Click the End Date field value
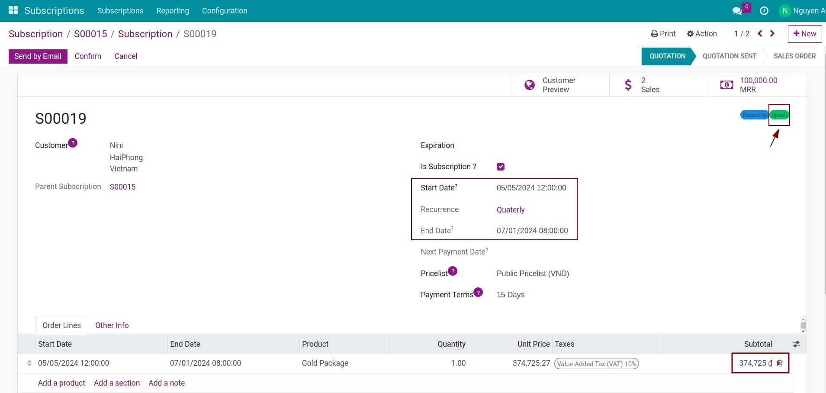The height and width of the screenshot is (393, 826). click(532, 231)
